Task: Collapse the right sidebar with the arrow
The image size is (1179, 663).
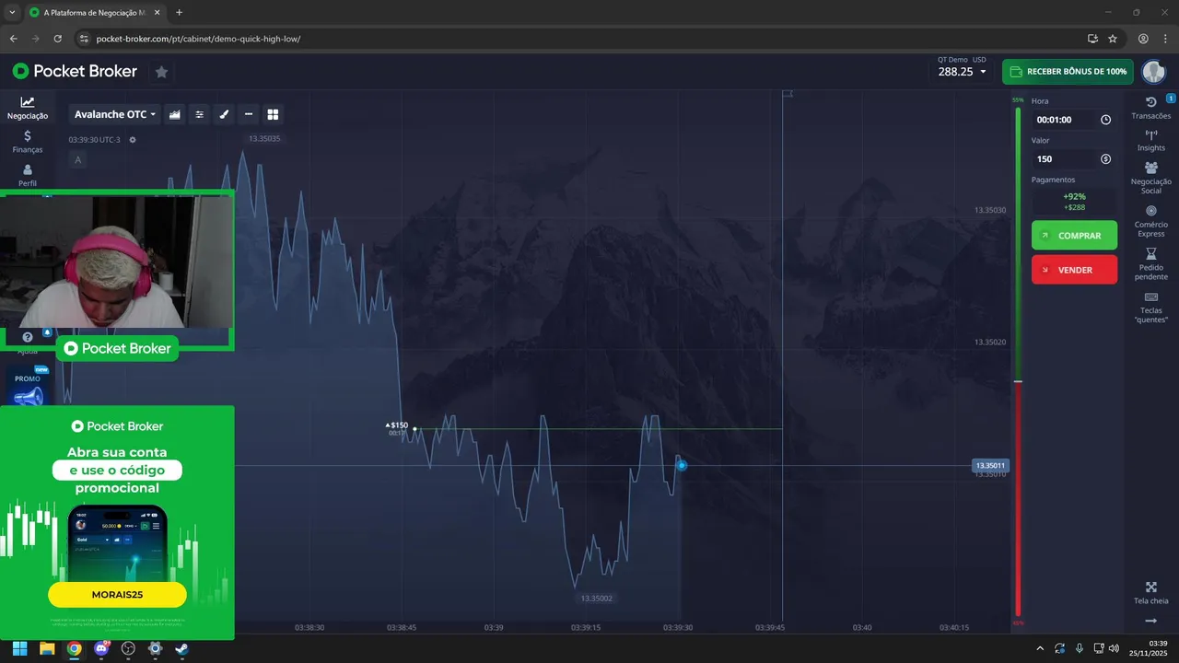Action: (x=1150, y=621)
